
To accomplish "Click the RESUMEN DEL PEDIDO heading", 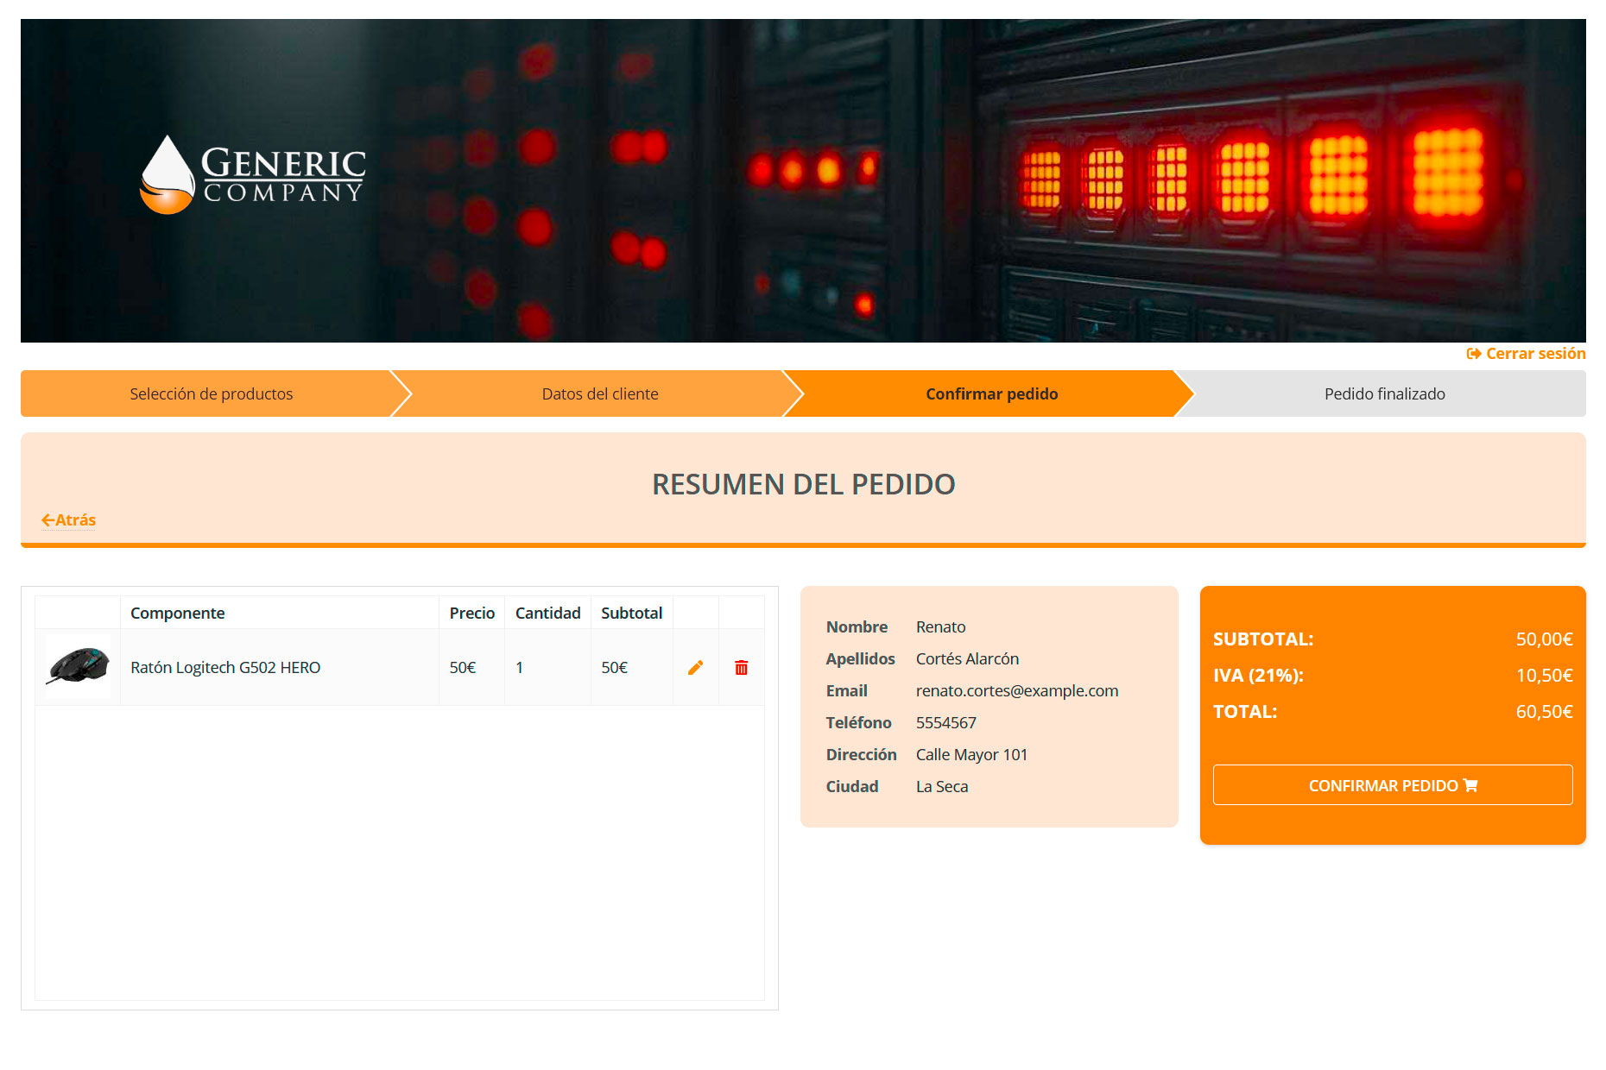I will tap(803, 484).
